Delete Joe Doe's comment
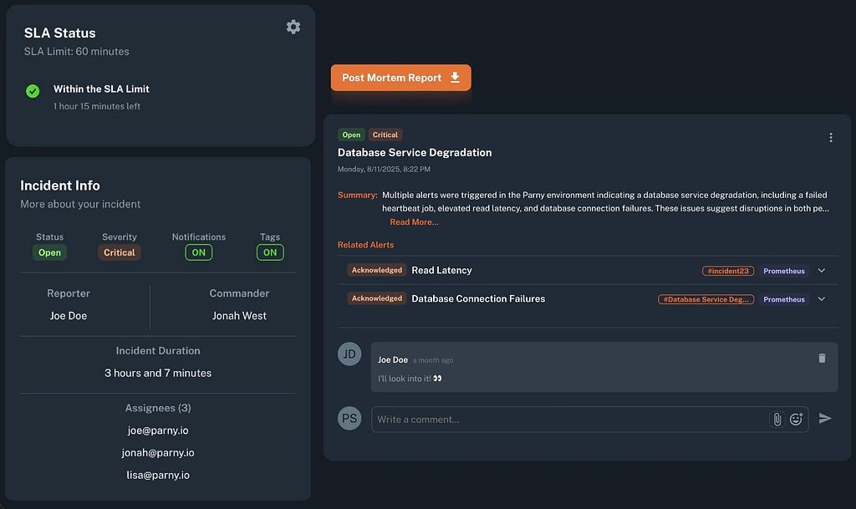Viewport: 856px width, 509px height. click(823, 358)
